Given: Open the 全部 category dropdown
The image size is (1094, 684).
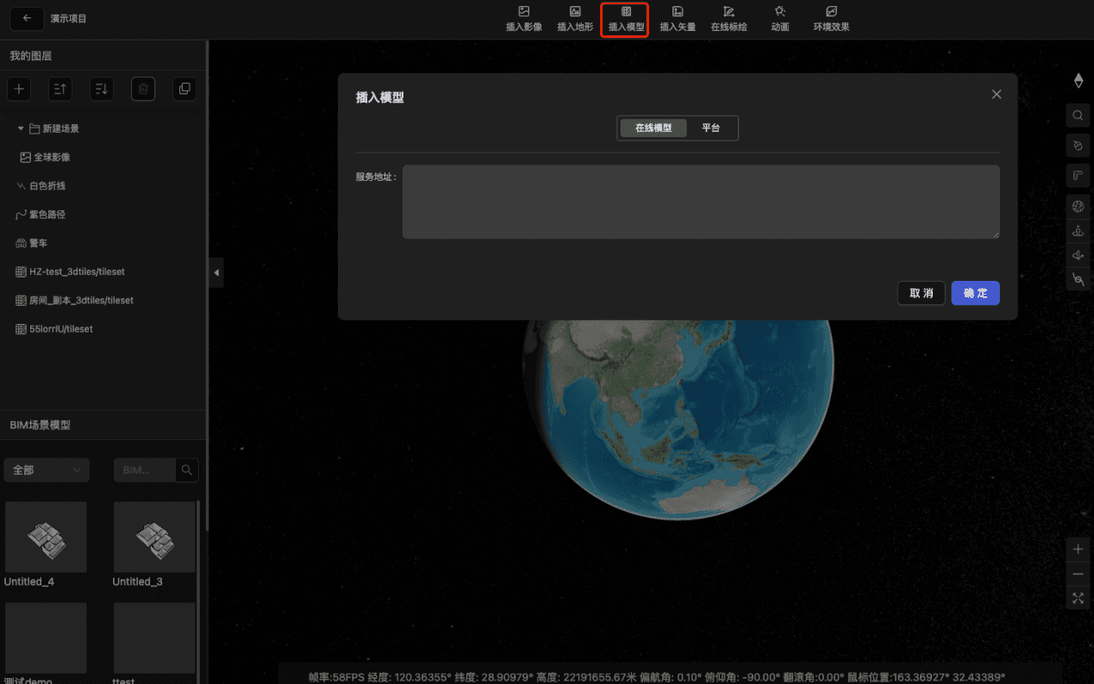Looking at the screenshot, I should point(47,469).
